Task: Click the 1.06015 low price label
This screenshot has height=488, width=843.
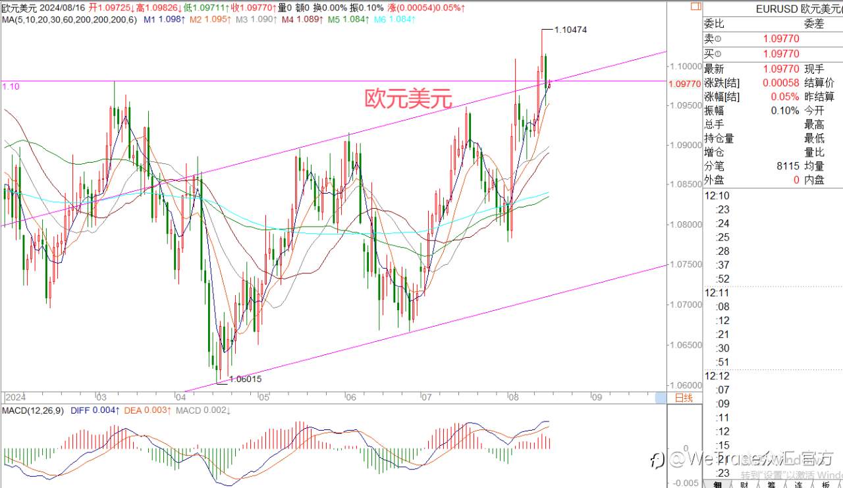Action: (245, 379)
